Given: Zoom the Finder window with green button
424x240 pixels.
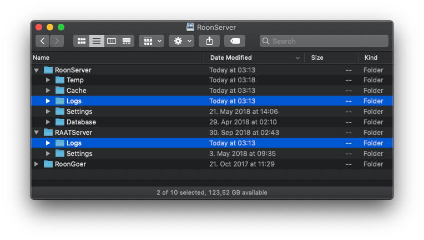Looking at the screenshot, I should pos(61,27).
